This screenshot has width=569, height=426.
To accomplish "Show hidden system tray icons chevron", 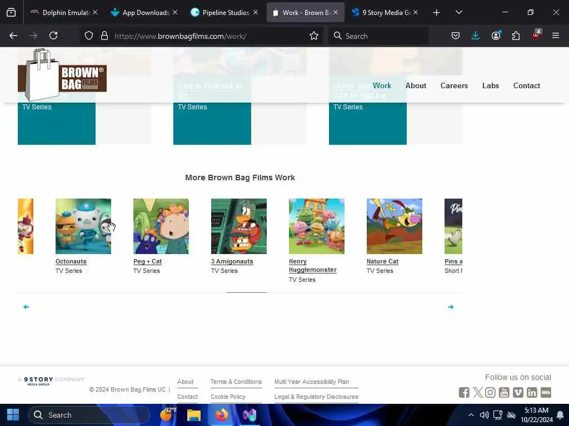I will tap(471, 415).
